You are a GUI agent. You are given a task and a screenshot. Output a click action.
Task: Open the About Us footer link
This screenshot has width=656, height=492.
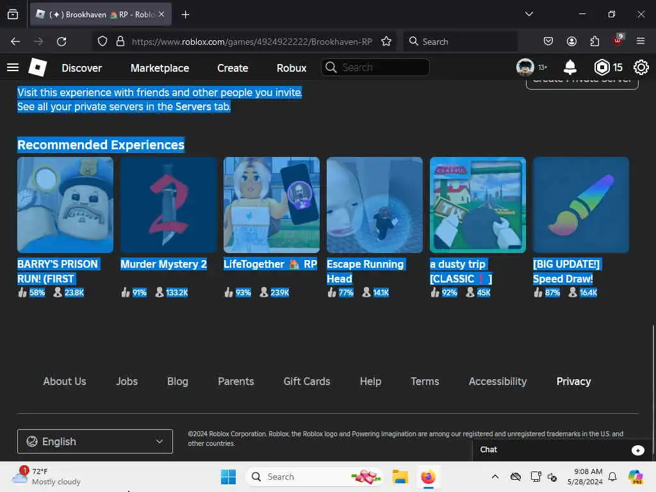[65, 382]
